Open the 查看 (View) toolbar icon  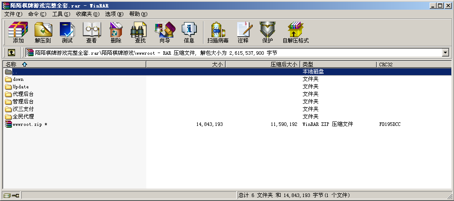point(91,33)
